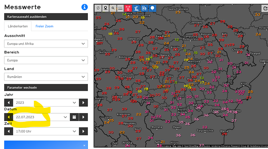Click Parameter wechseln bar
268x149 pixels.
tap(46, 88)
